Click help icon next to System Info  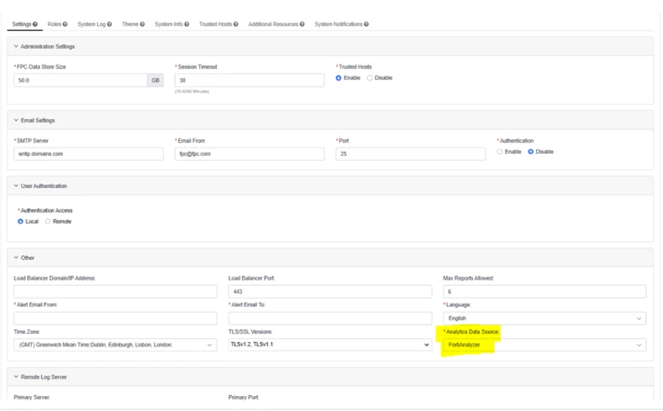click(x=187, y=24)
